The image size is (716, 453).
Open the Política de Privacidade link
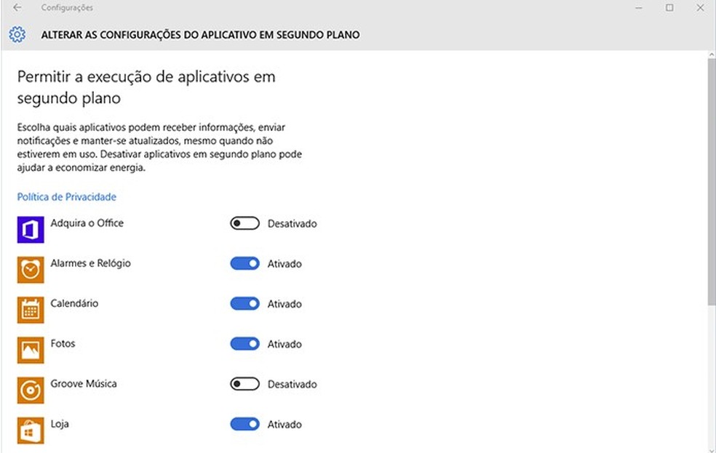[x=66, y=196]
